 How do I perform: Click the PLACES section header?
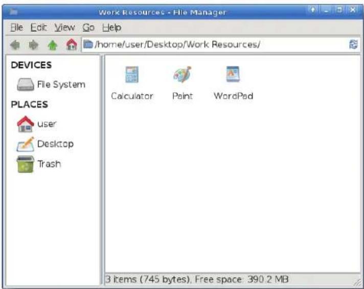30,104
